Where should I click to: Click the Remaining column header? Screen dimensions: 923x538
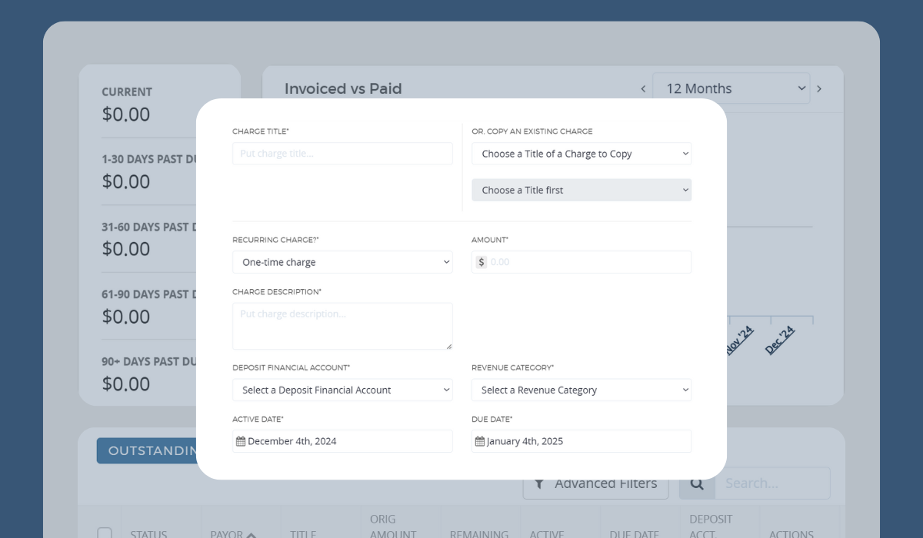[479, 534]
